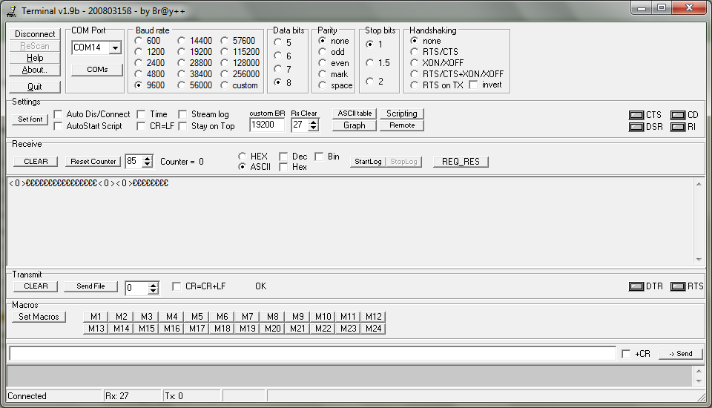The image size is (712, 408).
Task: Click the custom BR input field
Action: 267,125
